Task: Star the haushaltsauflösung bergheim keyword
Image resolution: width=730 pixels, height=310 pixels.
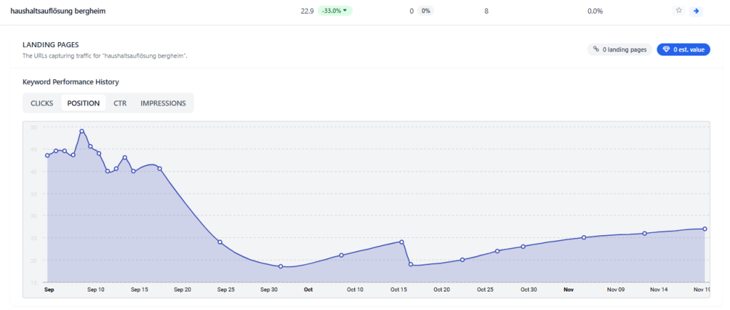Action: tap(679, 10)
